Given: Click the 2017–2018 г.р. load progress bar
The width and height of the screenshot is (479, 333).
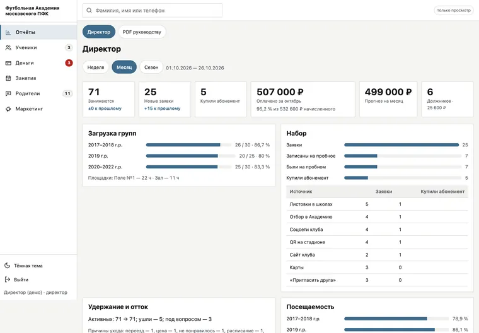Looking at the screenshot, I should [x=189, y=145].
